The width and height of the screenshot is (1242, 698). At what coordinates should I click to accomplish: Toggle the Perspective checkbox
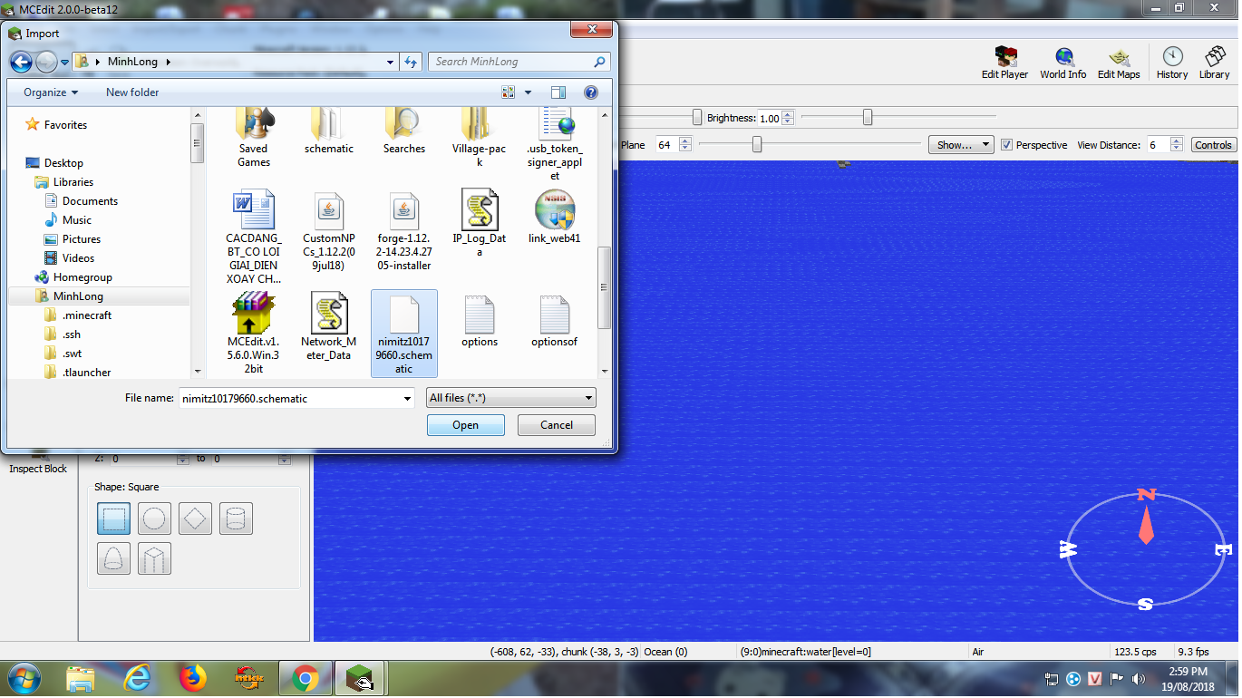(1006, 145)
